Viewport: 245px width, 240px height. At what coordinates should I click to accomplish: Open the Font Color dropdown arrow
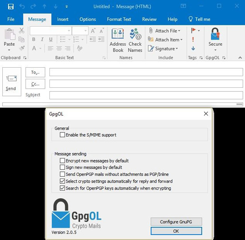coord(41,49)
